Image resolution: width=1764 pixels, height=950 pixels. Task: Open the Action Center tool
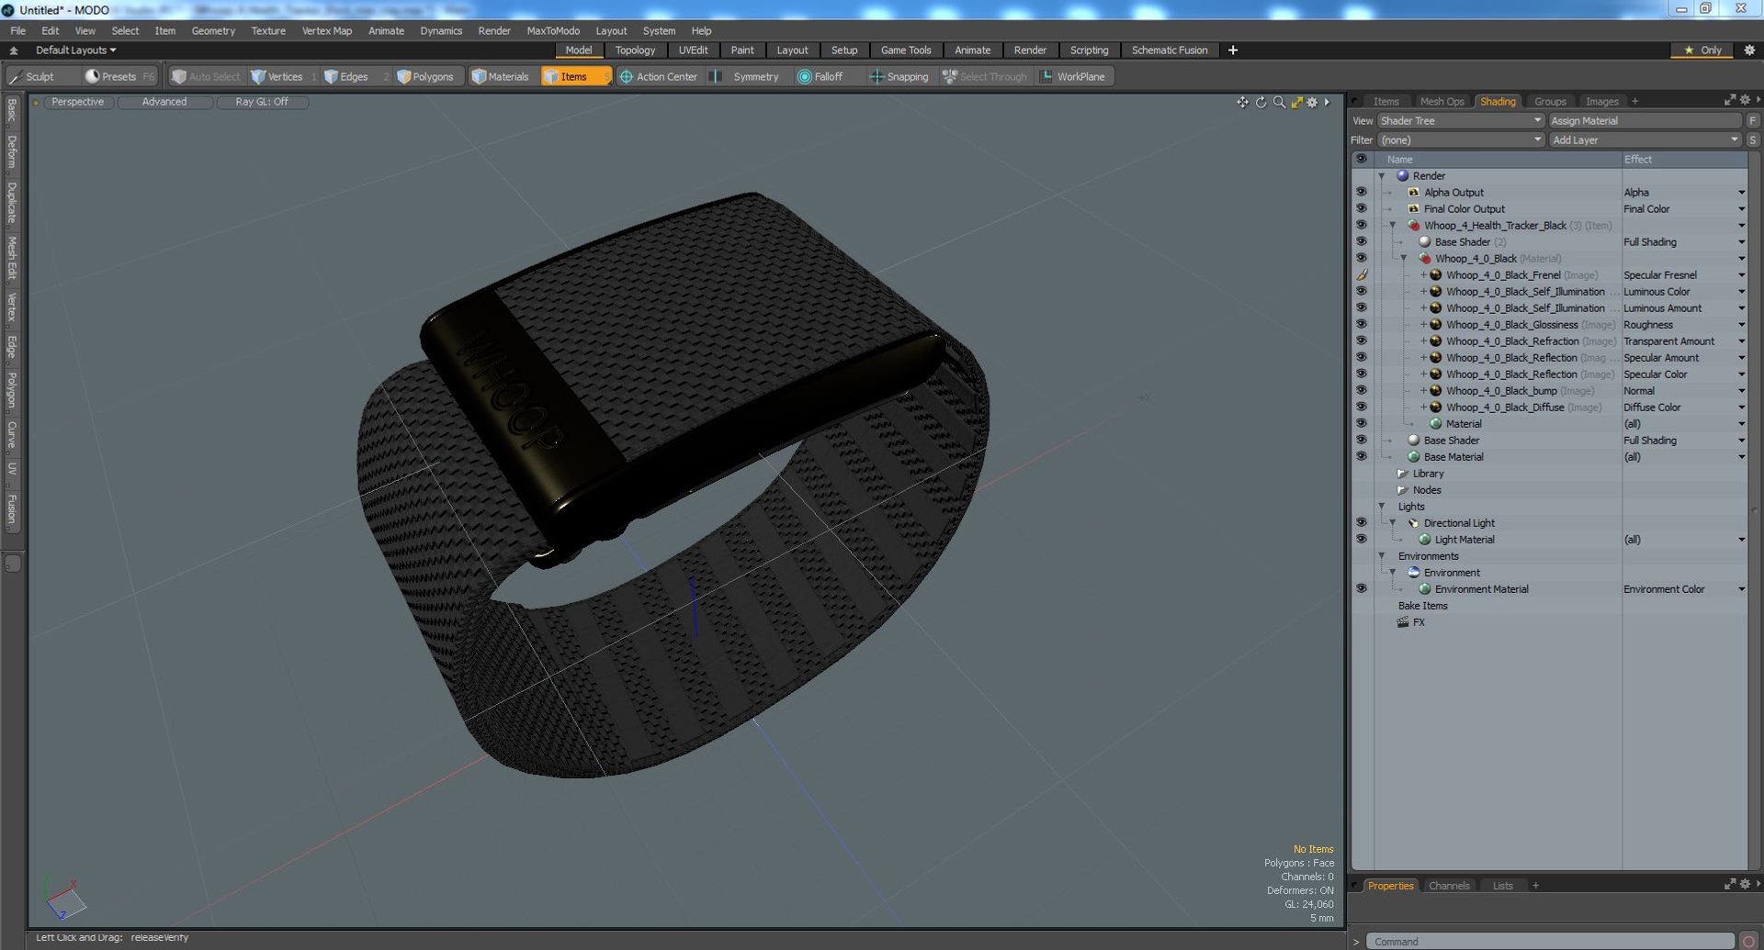658,77
